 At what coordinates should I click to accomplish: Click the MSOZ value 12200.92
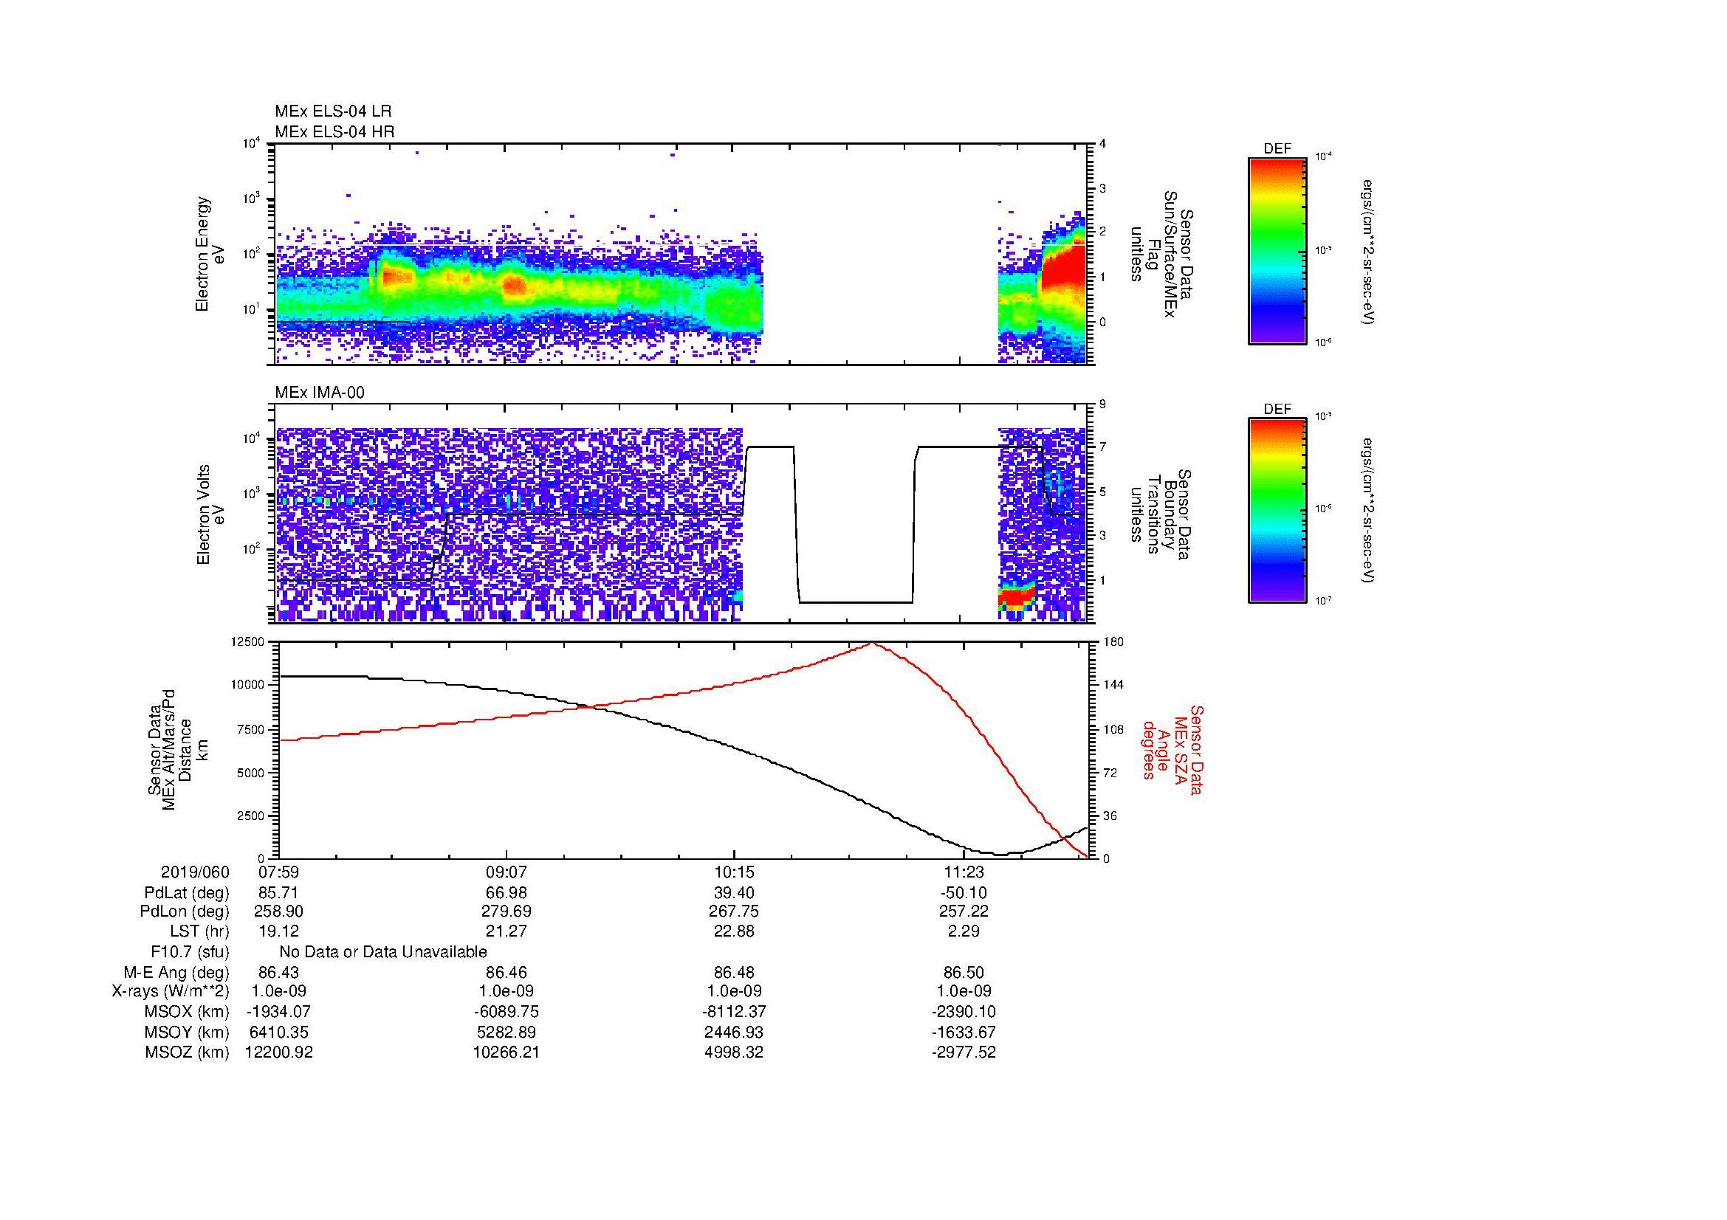click(279, 1052)
